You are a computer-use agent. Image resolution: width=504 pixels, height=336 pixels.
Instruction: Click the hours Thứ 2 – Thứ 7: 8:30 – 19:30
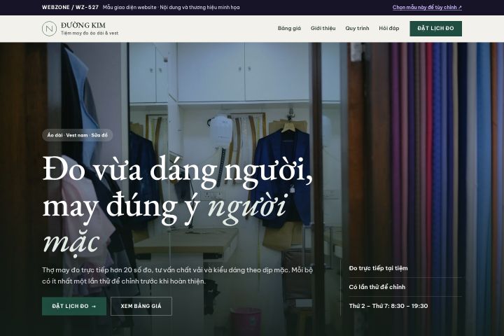(388, 306)
